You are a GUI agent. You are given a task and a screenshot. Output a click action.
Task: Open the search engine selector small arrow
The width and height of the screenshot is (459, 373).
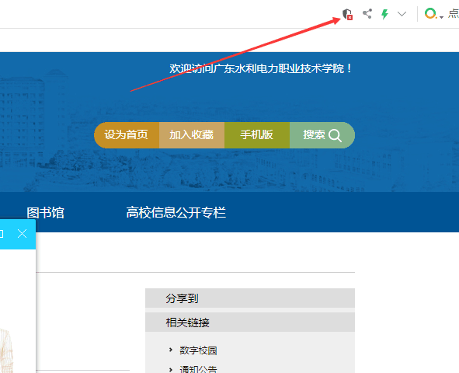point(441,17)
